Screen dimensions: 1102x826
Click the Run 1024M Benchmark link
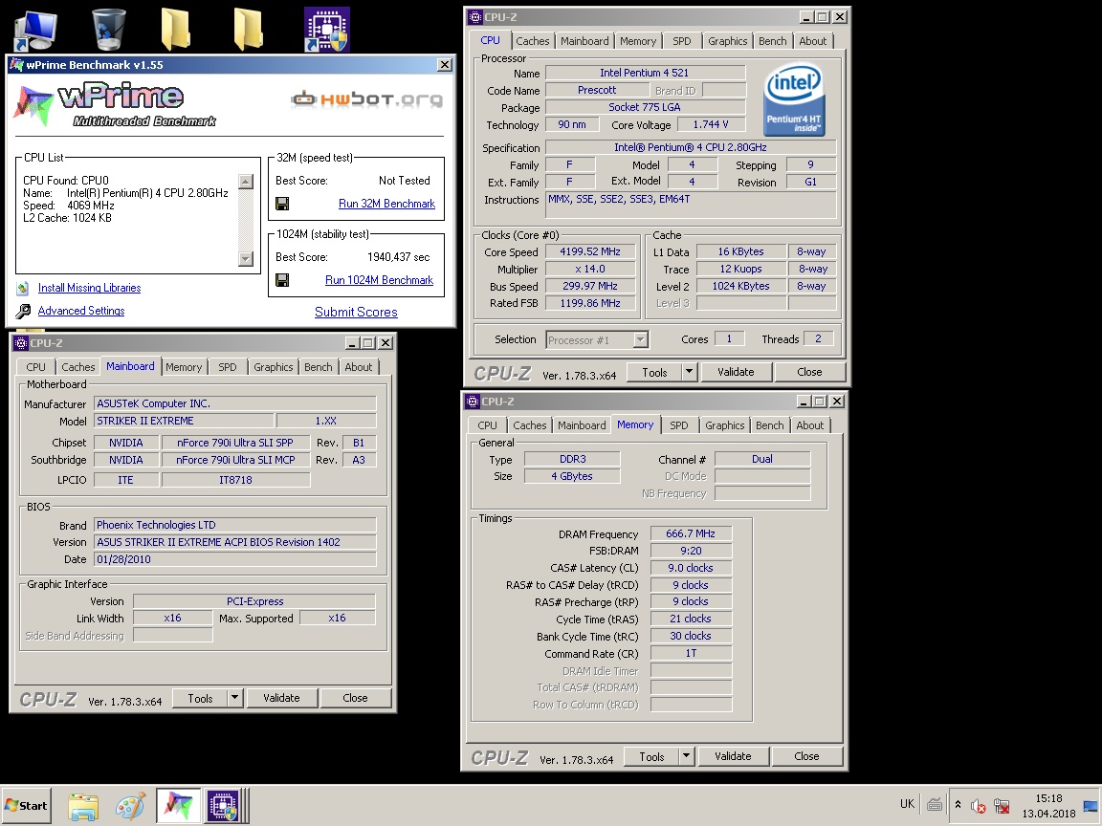[379, 280]
